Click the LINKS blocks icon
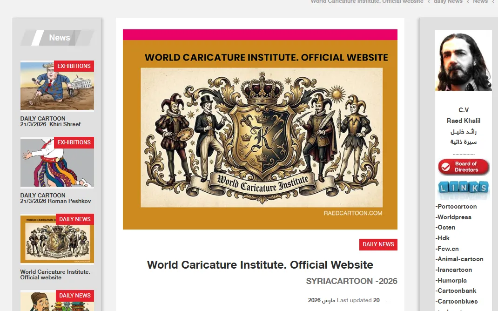 point(464,188)
